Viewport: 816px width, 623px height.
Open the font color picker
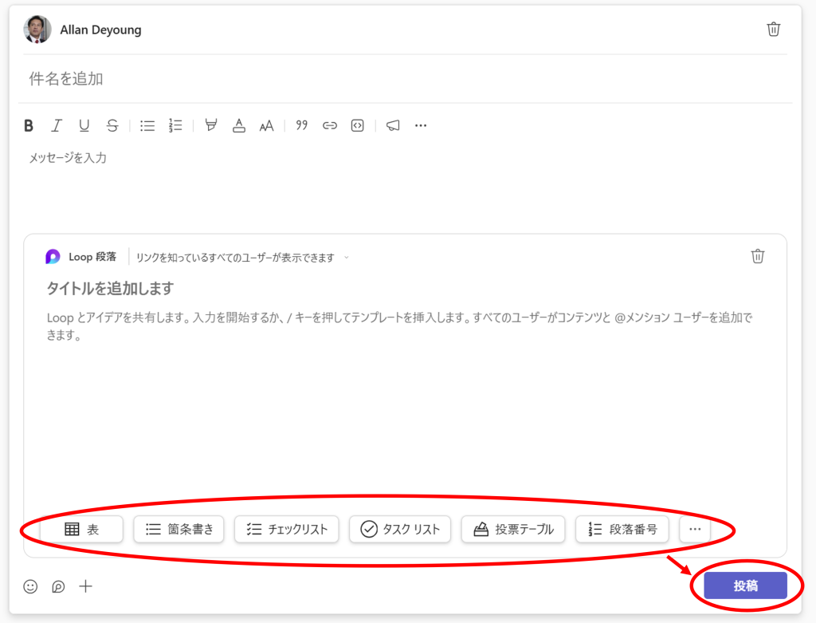[238, 125]
